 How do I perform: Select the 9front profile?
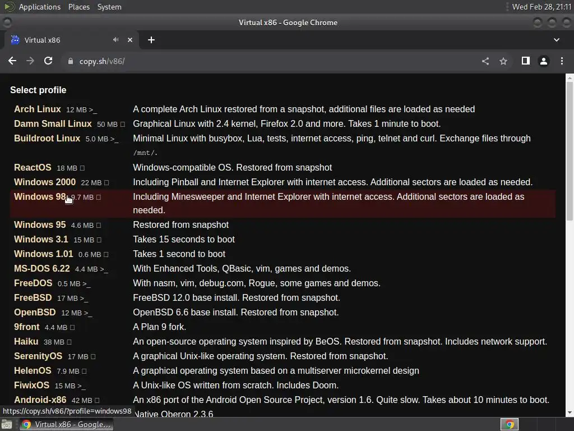click(x=27, y=327)
